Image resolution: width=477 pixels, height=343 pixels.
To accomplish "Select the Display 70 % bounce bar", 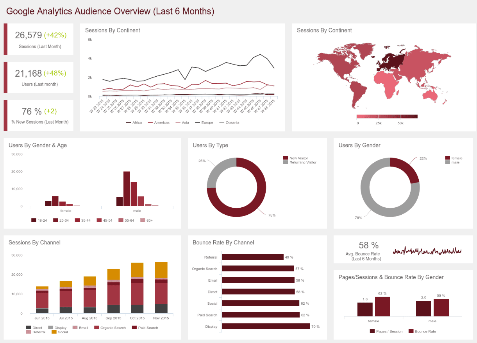I will (x=266, y=326).
